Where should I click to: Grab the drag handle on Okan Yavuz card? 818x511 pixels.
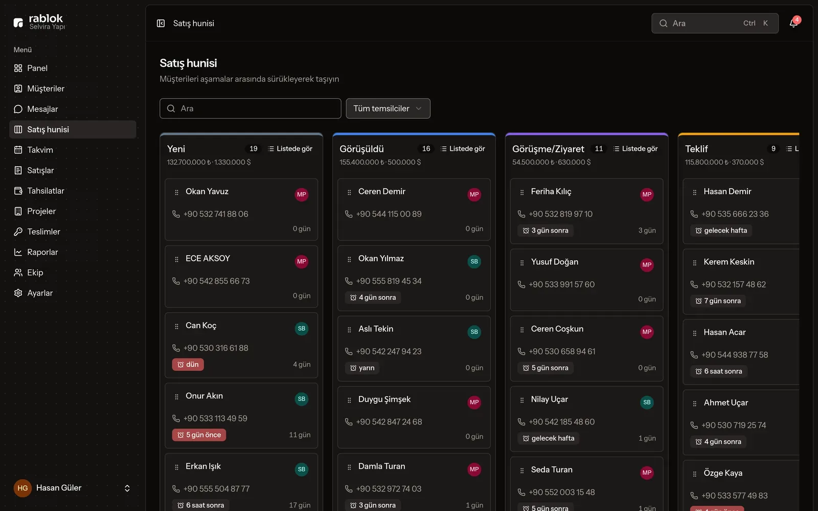176,192
